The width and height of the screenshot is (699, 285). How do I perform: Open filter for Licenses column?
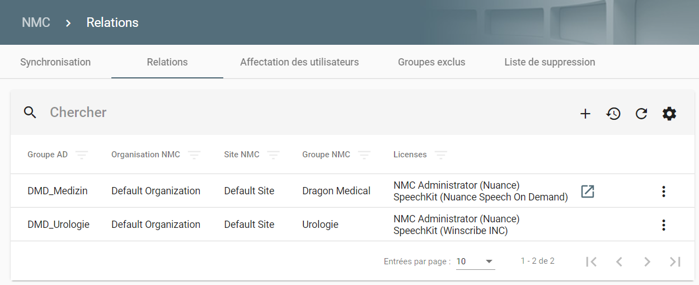(441, 155)
